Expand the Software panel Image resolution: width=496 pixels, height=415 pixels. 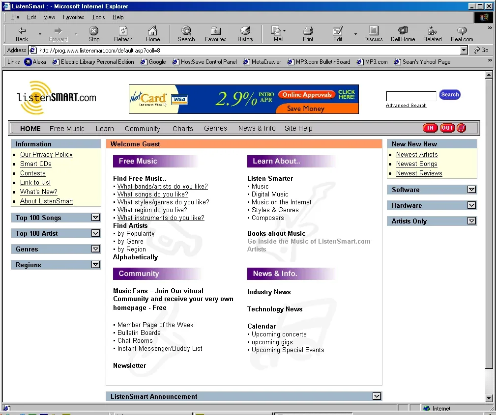click(471, 190)
